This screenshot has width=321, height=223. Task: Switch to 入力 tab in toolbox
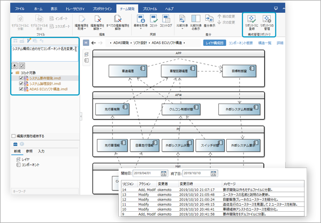coord(41,152)
